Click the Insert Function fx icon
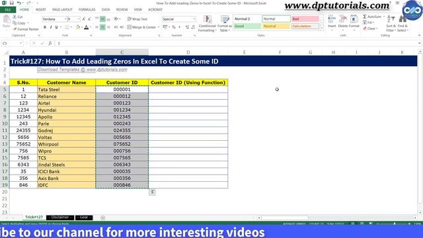This screenshot has height=238, width=423. 50,43
